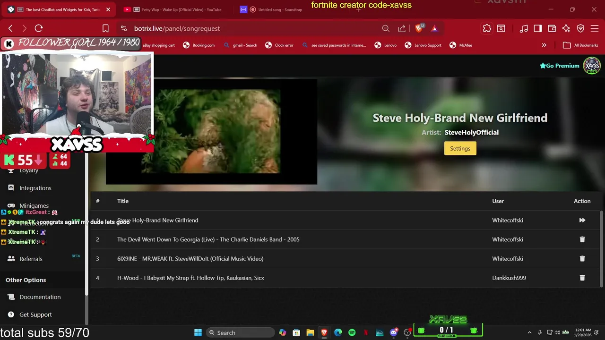The width and height of the screenshot is (605, 340).
Task: Open Brave Shields lion icon
Action: (419, 28)
